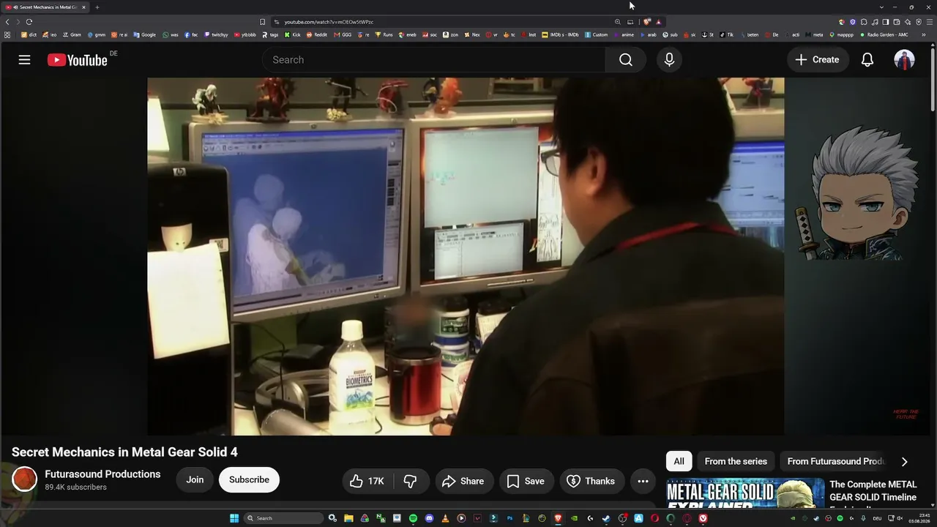Click the video player frame
Screen dimensions: 937x527
pyautogui.click(x=466, y=256)
